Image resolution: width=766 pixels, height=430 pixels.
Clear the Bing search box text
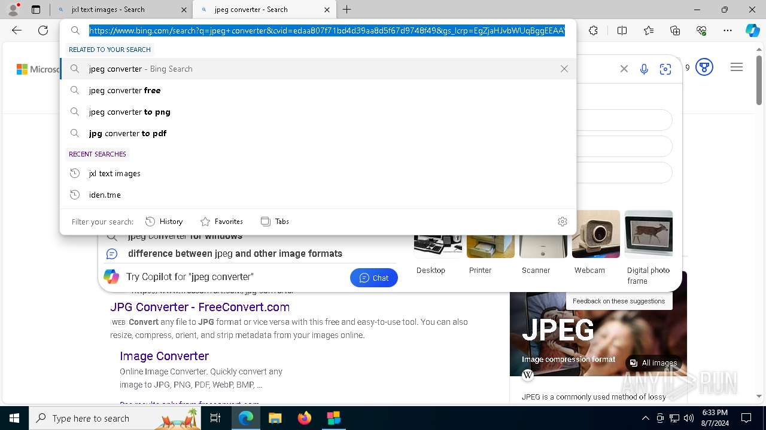pyautogui.click(x=624, y=69)
